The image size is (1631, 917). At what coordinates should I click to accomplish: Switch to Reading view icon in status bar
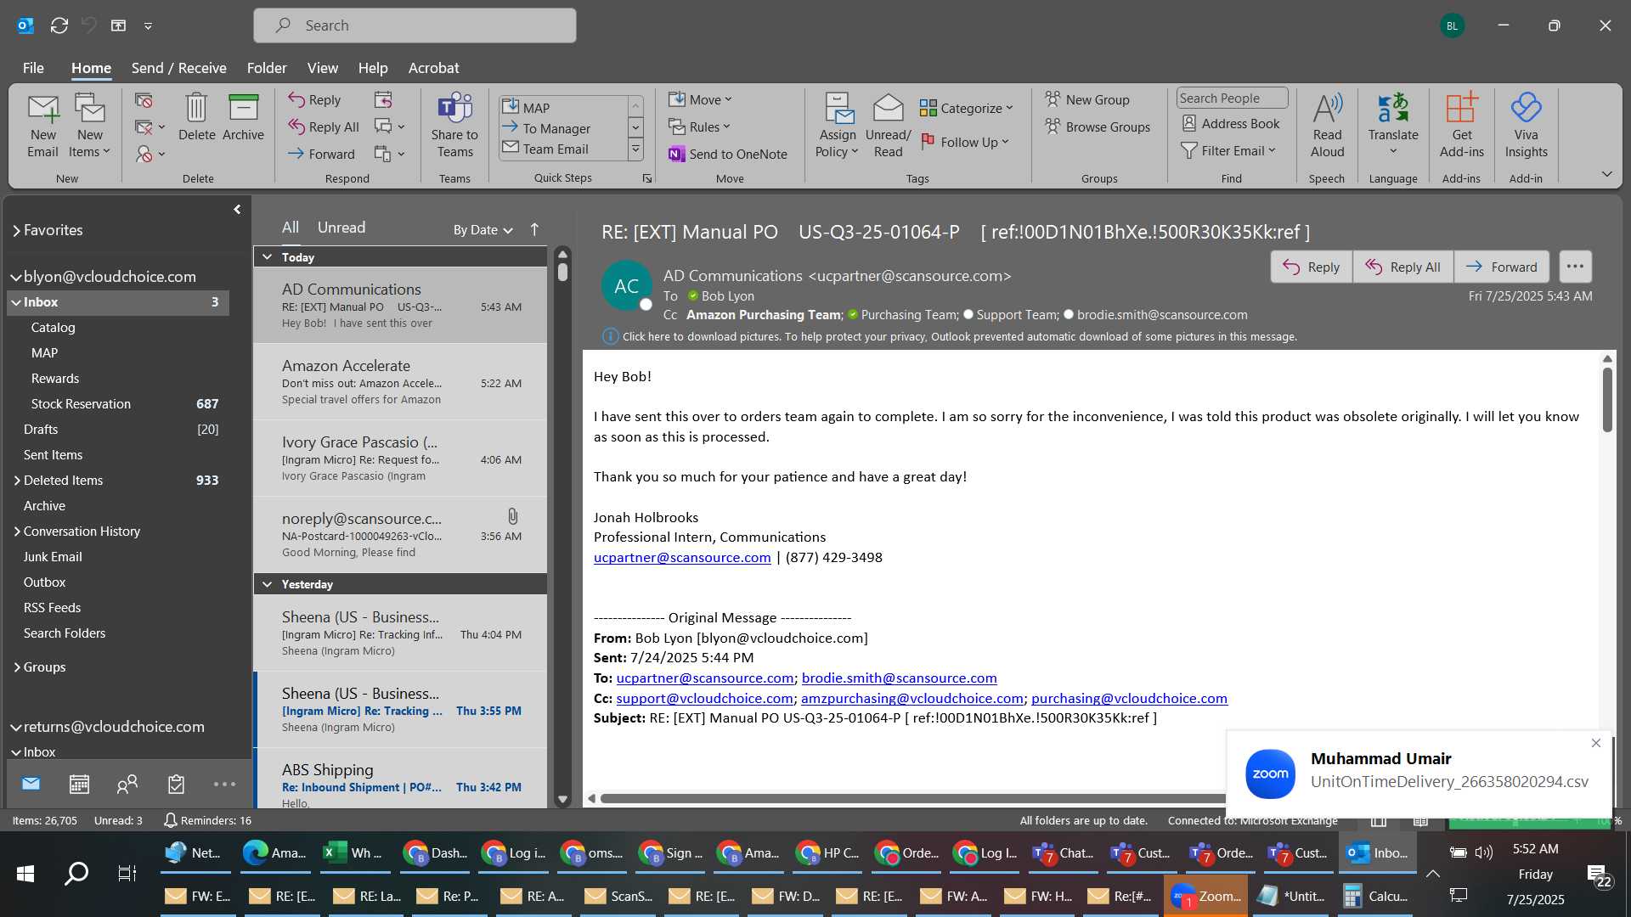coord(1420,821)
